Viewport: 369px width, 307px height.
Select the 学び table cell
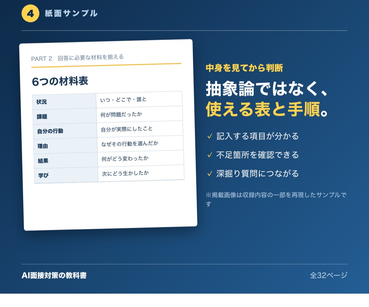point(66,175)
